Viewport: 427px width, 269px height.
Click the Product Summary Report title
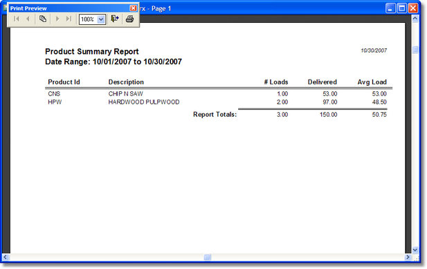92,51
